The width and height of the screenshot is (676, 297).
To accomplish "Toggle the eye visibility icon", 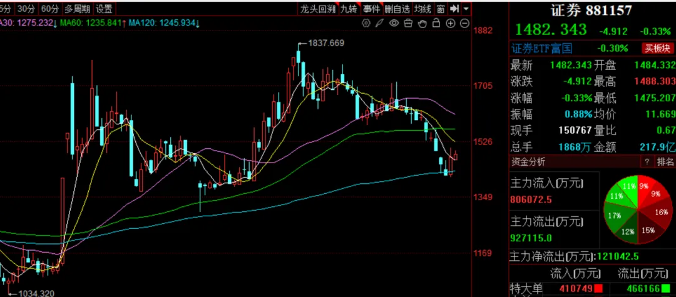I will tap(394, 23).
